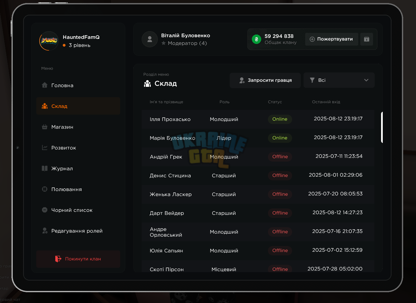Click the Роль column header

coord(224,102)
